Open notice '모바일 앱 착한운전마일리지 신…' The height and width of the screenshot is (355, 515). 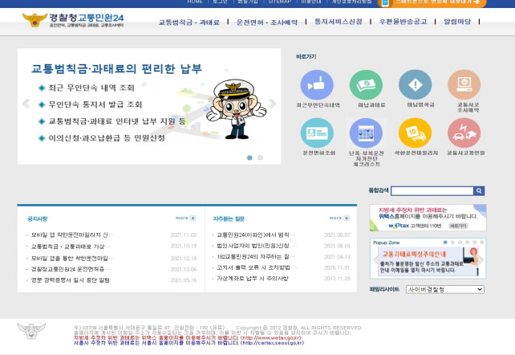click(x=72, y=235)
